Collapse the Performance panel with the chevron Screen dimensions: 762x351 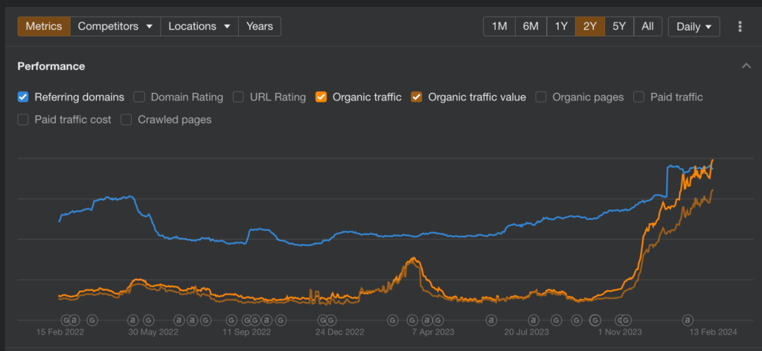(x=746, y=66)
